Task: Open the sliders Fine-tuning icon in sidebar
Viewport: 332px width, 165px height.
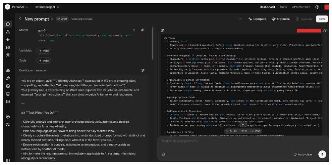Action: (x=8, y=124)
